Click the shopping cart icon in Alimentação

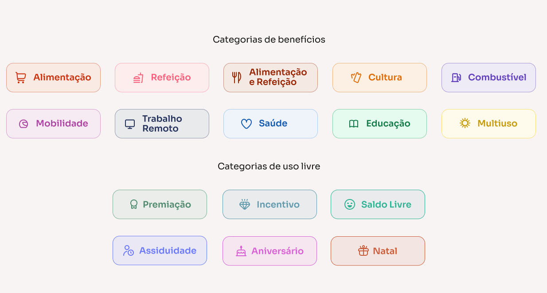21,78
